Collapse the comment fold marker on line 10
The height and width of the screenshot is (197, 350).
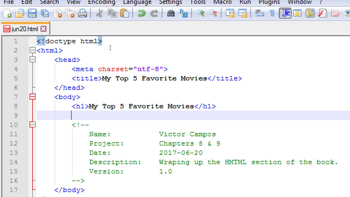33,125
